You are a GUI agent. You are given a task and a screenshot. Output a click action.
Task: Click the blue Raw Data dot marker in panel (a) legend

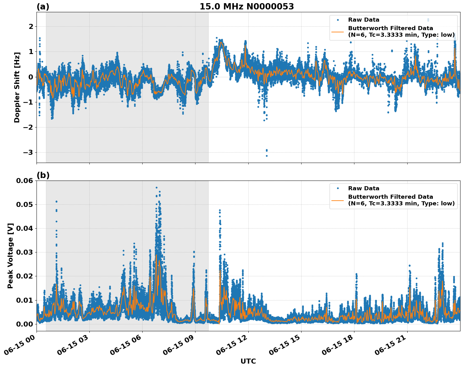coord(337,20)
